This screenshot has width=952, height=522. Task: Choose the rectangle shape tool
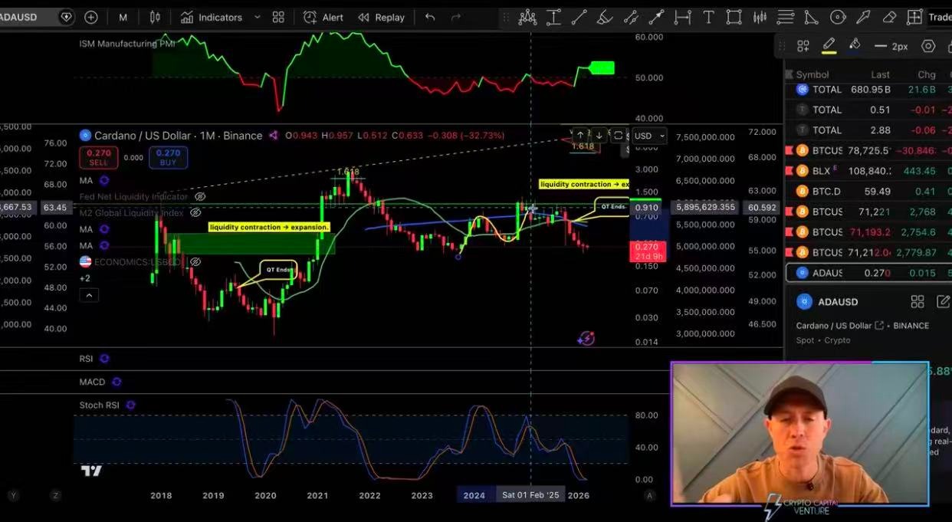pyautogui.click(x=734, y=17)
